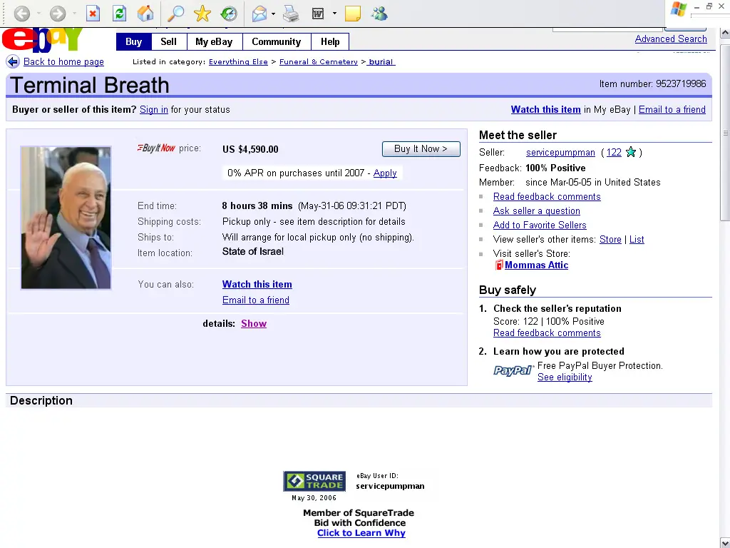Open the Search magnifier toolbar icon
This screenshot has width=730, height=548.
click(175, 14)
